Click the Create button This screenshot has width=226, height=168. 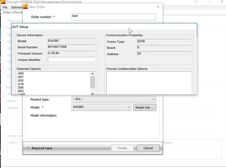[122, 148]
